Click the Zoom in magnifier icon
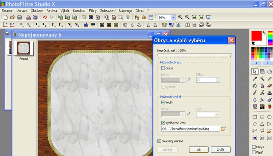273x156 pixels. [x=180, y=17]
